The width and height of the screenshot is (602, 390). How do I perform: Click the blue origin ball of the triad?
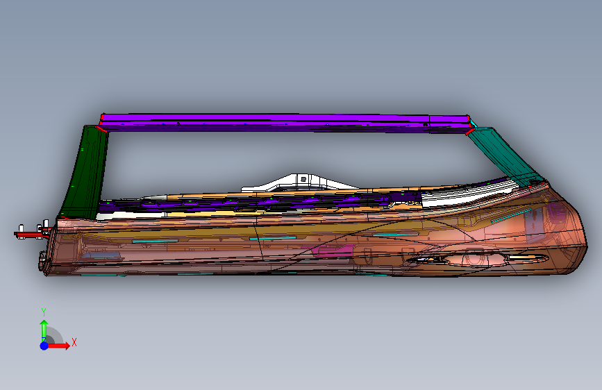tap(44, 346)
